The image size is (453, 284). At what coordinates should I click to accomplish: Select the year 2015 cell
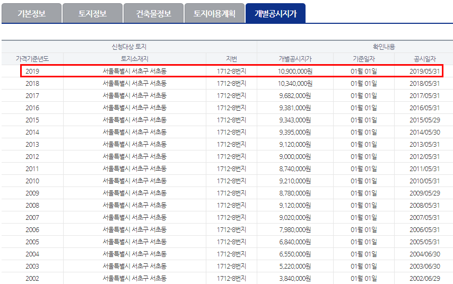click(32, 120)
